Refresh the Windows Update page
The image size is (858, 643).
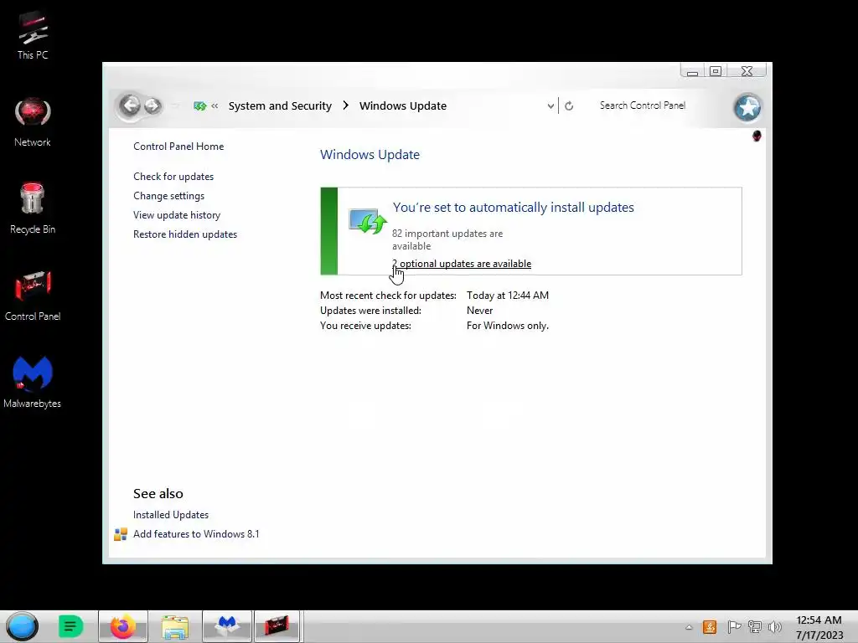(x=569, y=106)
